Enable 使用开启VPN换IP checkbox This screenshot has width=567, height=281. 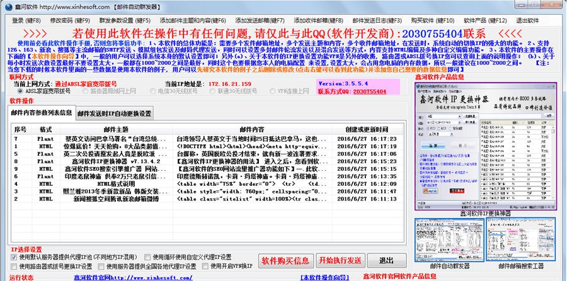(205, 267)
